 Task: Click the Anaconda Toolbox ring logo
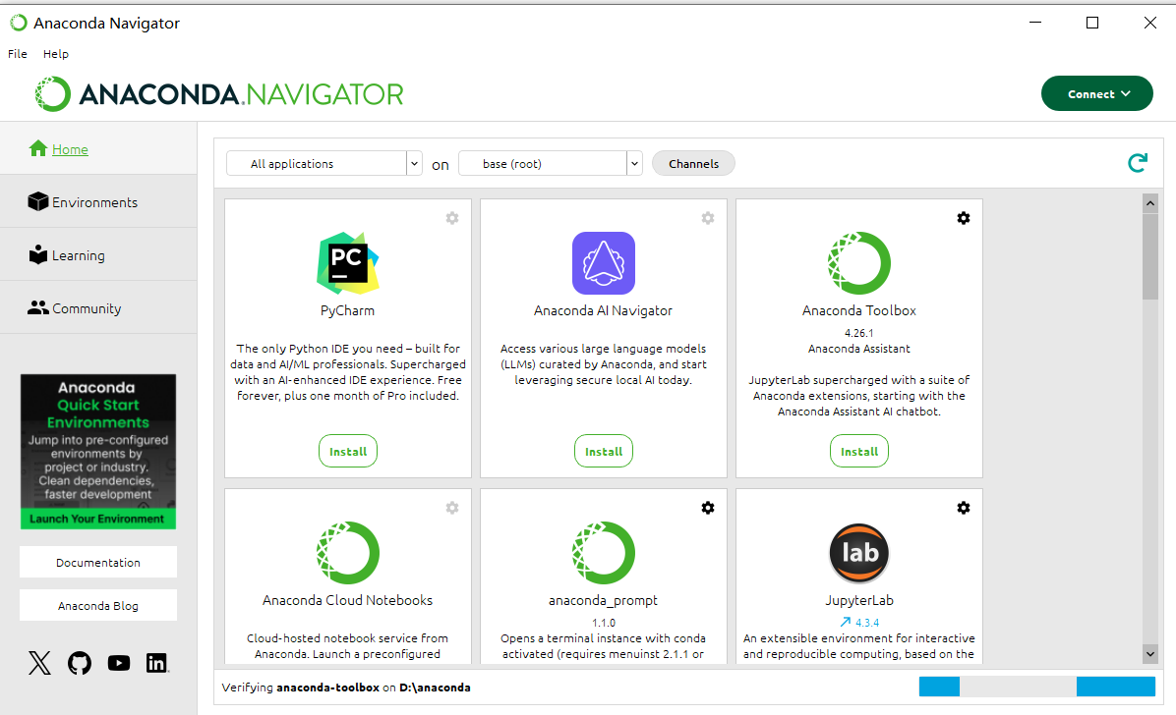pyautogui.click(x=859, y=263)
